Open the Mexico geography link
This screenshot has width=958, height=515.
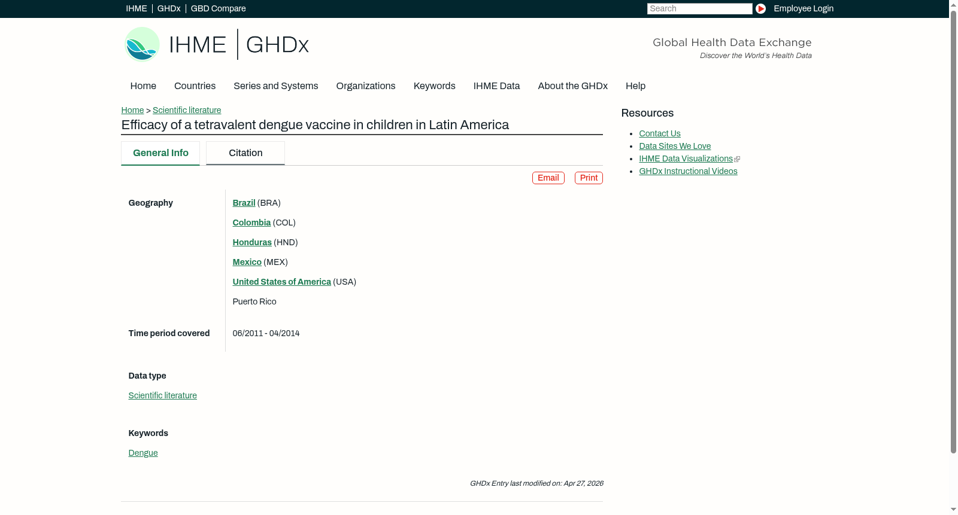click(x=247, y=262)
